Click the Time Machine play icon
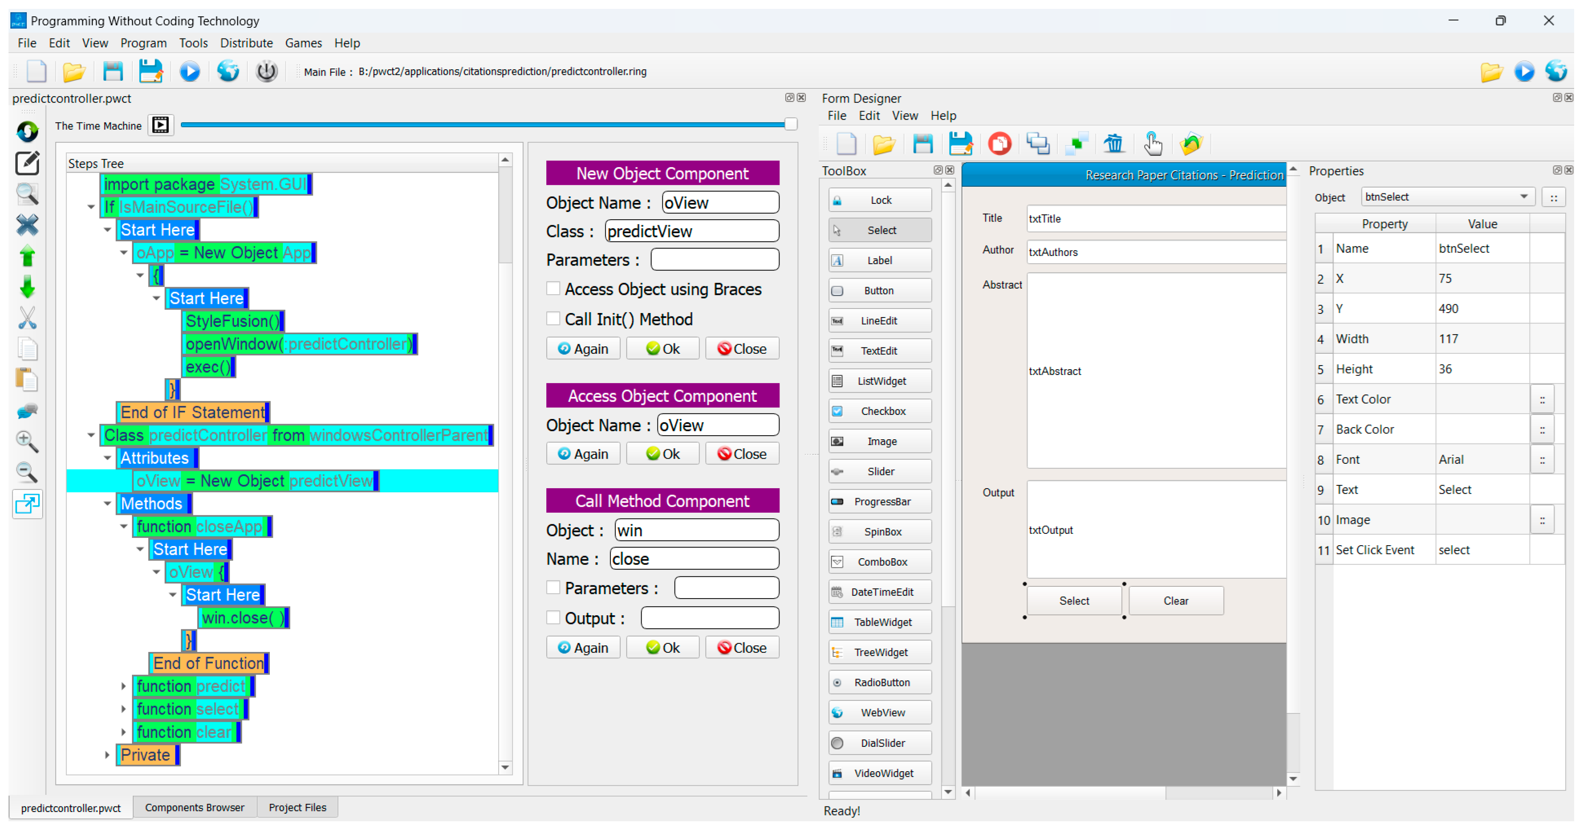 (x=161, y=126)
